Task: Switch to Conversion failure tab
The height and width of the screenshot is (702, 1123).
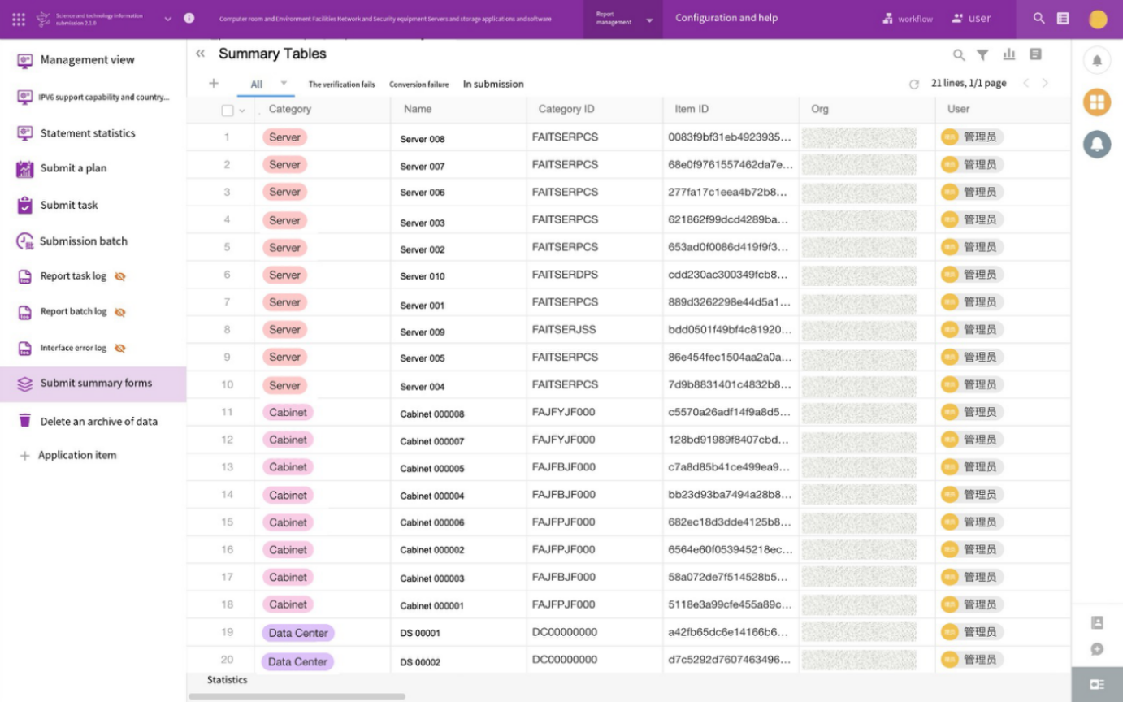Action: pyautogui.click(x=418, y=84)
